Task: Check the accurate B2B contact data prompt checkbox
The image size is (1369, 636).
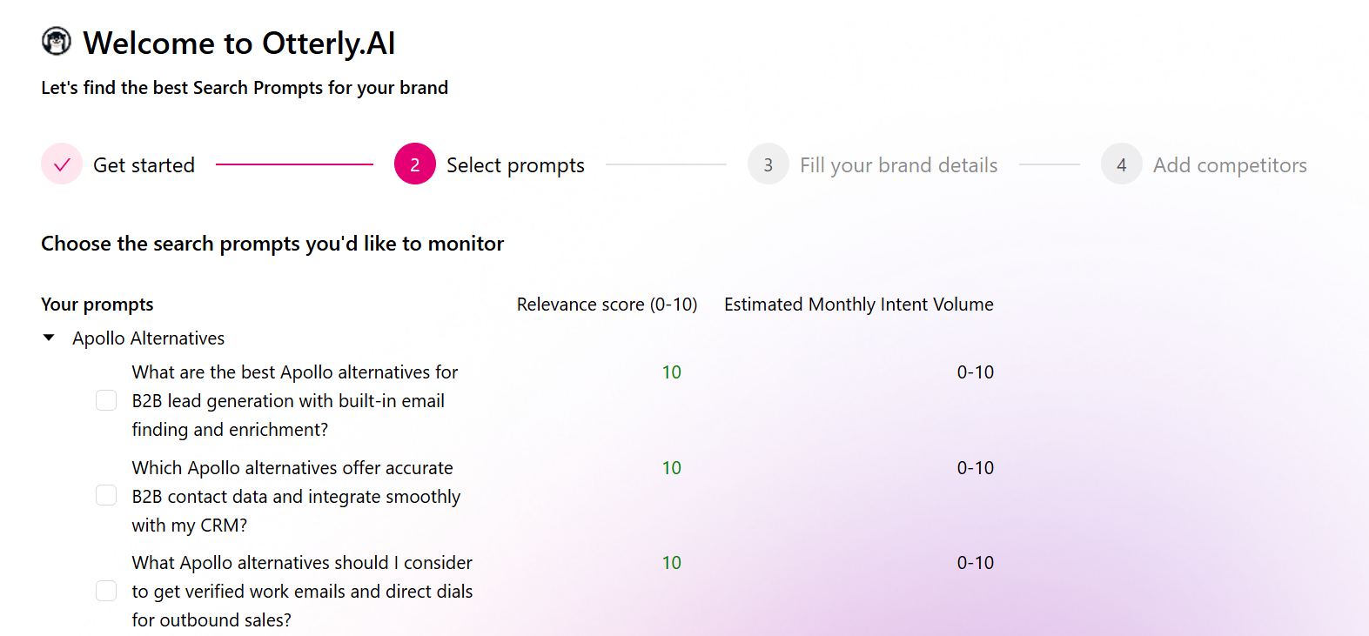Action: pyautogui.click(x=106, y=496)
